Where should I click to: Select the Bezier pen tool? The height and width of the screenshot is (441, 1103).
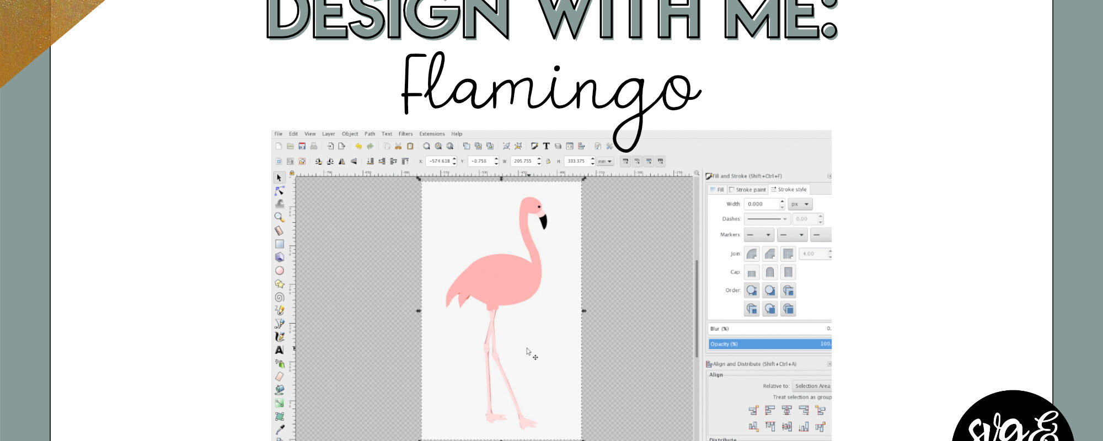279,324
